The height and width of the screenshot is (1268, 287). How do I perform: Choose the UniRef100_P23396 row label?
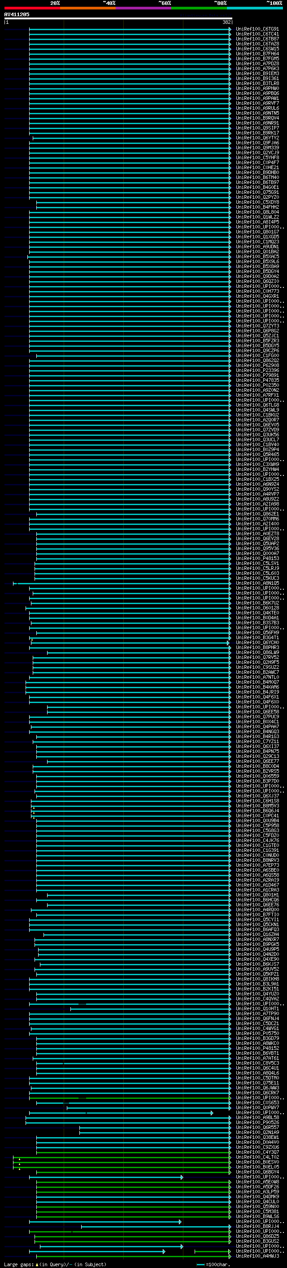tap(257, 370)
